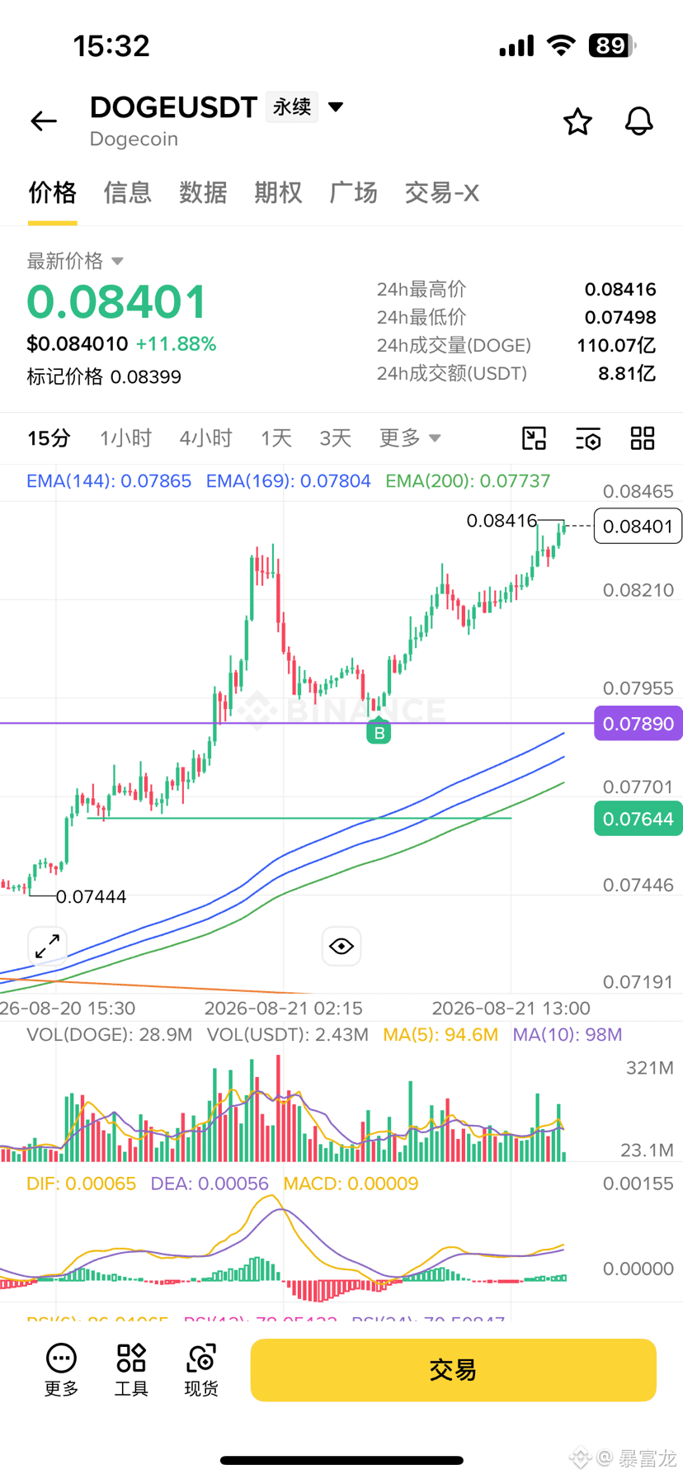Screen dimensions: 683x1479
Task: Tap the MA(10): 98M volume label
Action: [x=568, y=1035]
